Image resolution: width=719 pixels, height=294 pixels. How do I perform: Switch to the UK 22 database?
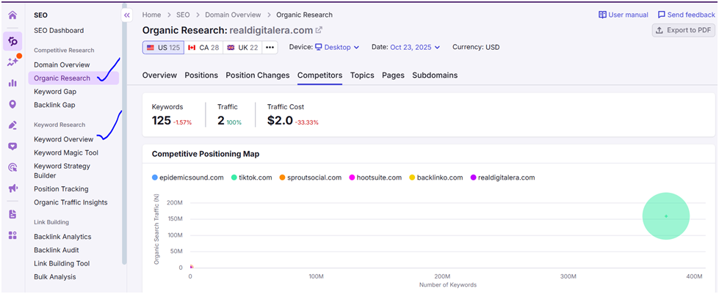pos(240,48)
